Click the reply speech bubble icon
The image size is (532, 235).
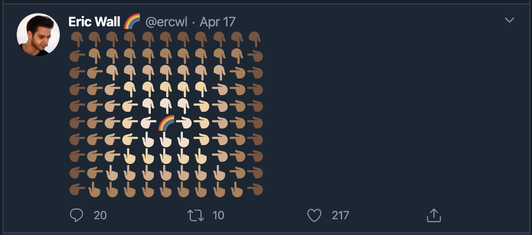point(77,215)
